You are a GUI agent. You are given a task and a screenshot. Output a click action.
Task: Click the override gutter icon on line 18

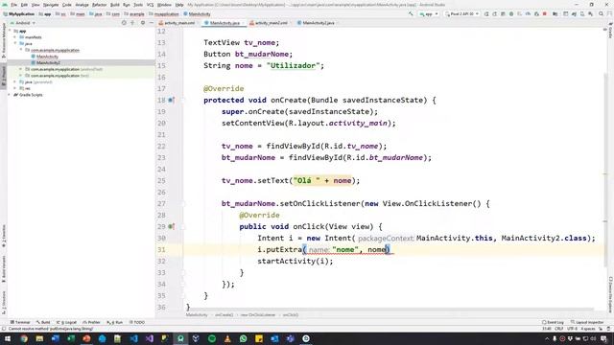pyautogui.click(x=171, y=100)
